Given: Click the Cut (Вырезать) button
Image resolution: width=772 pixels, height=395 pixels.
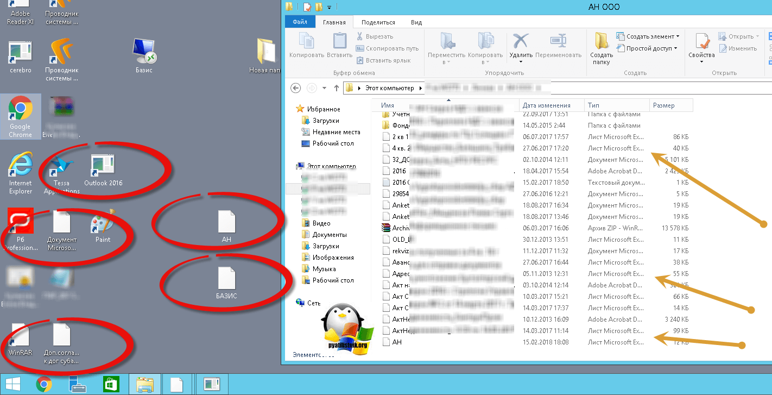Looking at the screenshot, I should click(375, 36).
